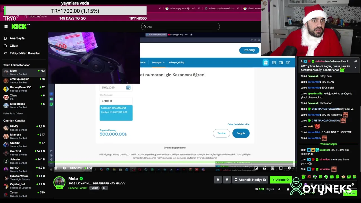Screen dimensions: 361x203
Task: Mute the stream volume
Action: (x=64, y=168)
